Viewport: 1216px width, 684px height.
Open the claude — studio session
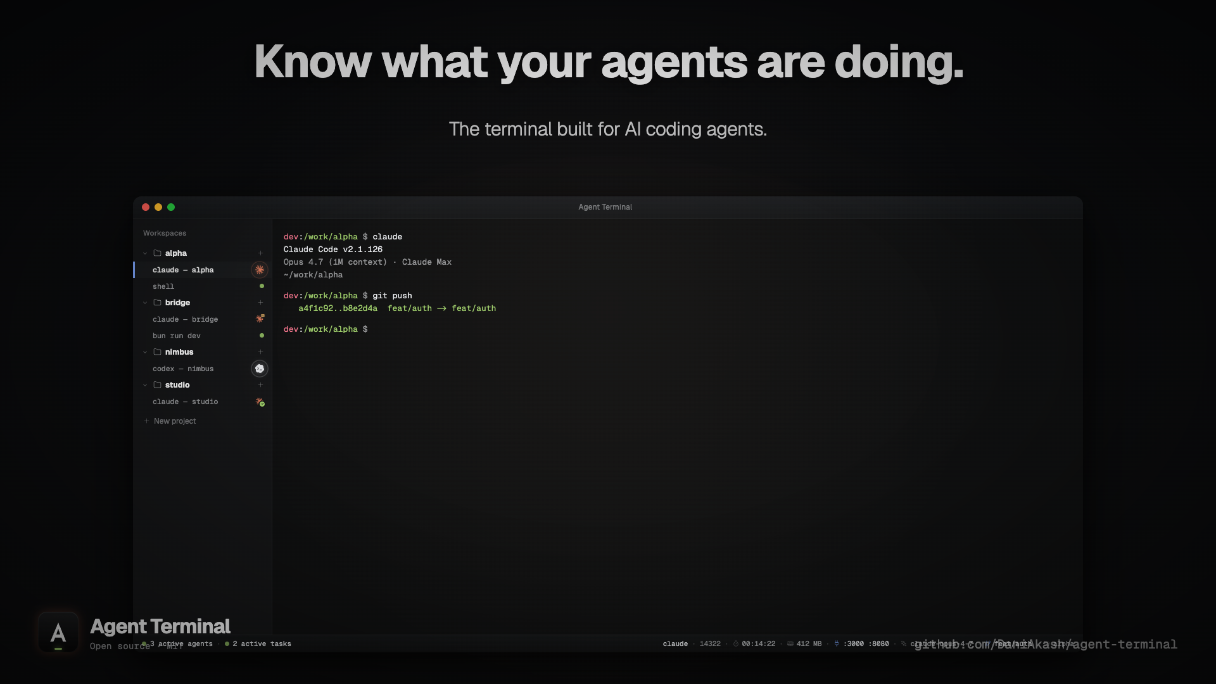pyautogui.click(x=202, y=402)
